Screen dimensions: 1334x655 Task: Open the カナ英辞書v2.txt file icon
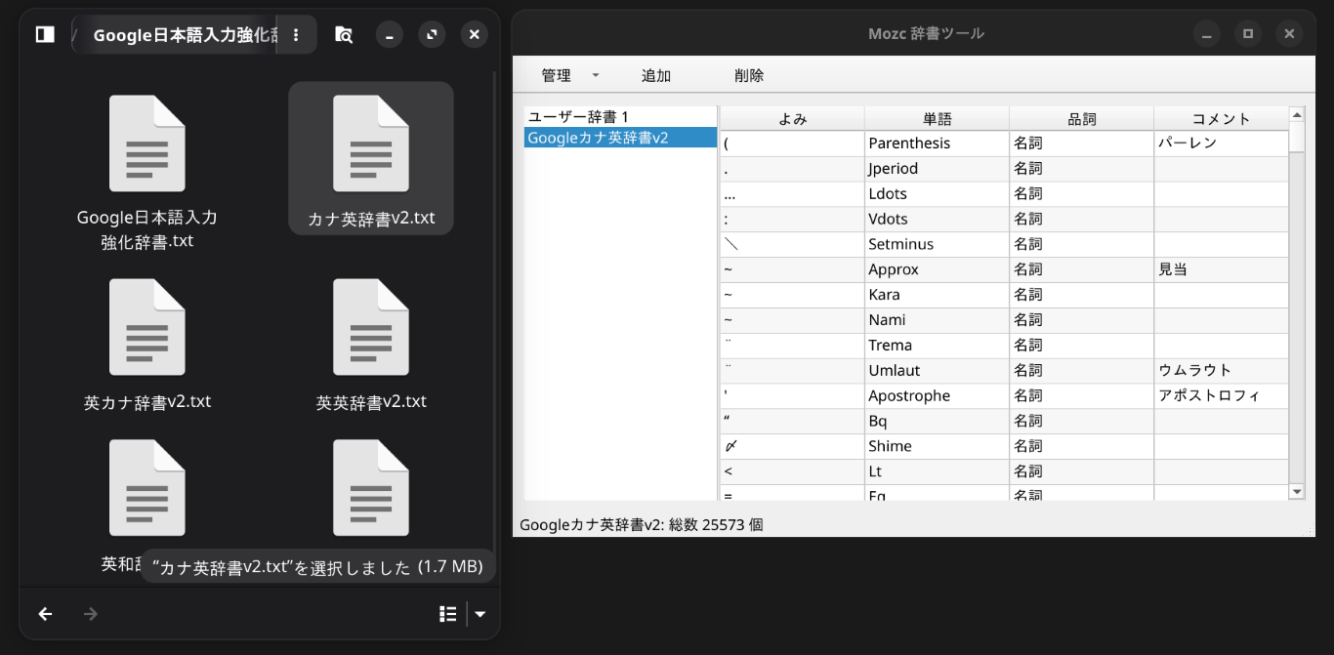click(371, 143)
